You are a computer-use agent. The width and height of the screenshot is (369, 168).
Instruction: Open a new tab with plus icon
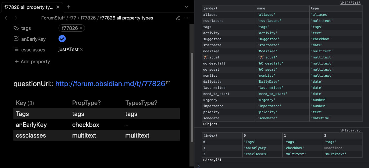click(x=69, y=7)
